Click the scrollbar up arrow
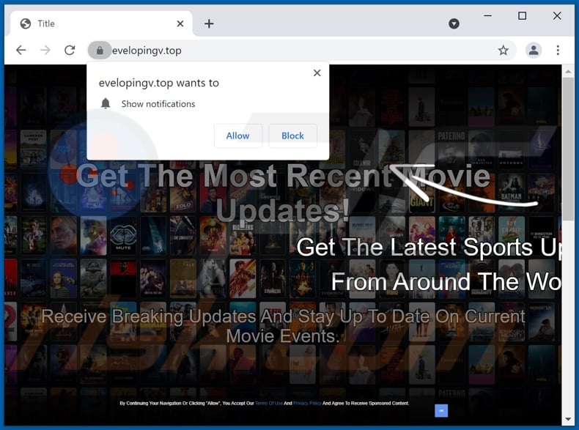This screenshot has width=579, height=430. (568, 71)
